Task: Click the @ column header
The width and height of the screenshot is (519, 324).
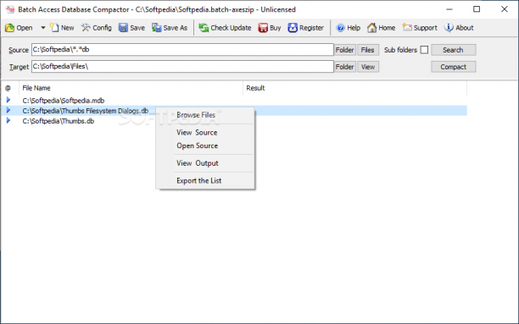Action: pos(9,88)
